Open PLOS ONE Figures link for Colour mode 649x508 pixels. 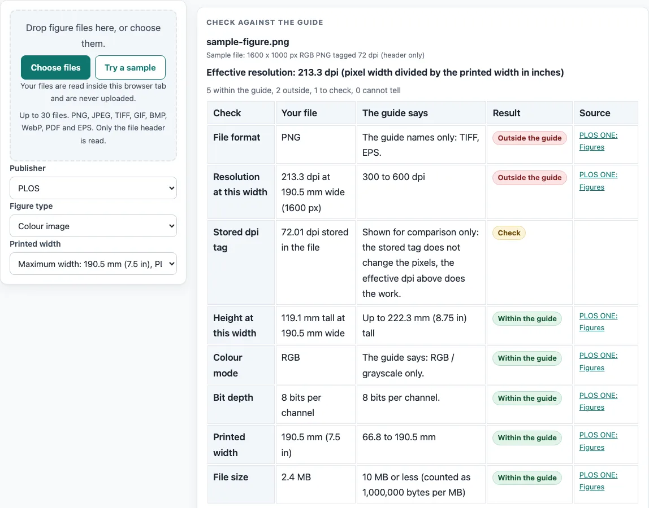598,361
